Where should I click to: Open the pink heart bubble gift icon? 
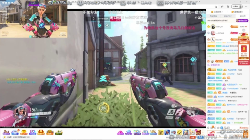120,132
